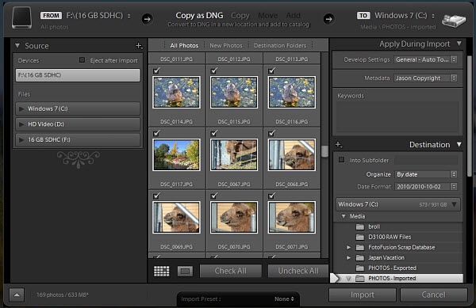Add a source with the Source plus icon
This screenshot has height=308, width=476.
click(x=139, y=46)
